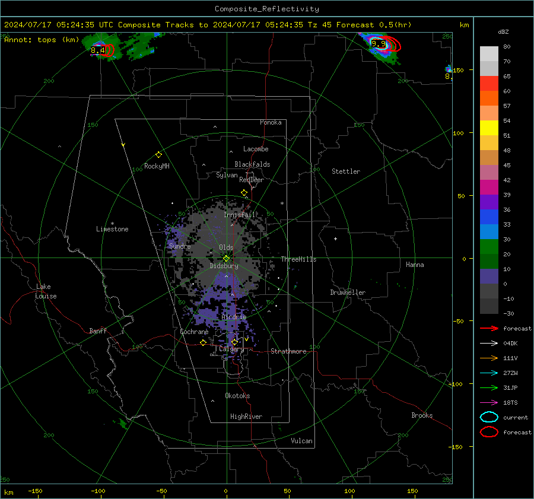Click the magenta 42 dBZ color swatch
The height and width of the screenshot is (499, 534).
coord(489,187)
